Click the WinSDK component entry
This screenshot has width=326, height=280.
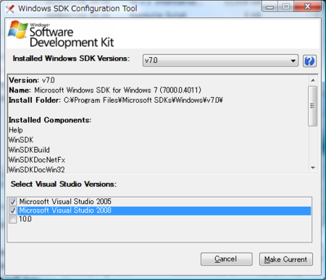(21, 140)
